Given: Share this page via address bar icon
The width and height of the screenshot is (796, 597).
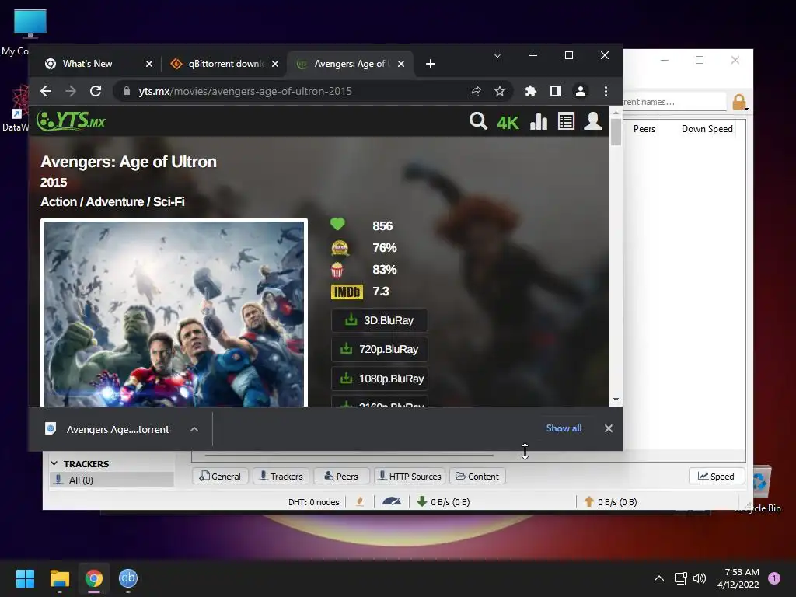Looking at the screenshot, I should pyautogui.click(x=475, y=92).
